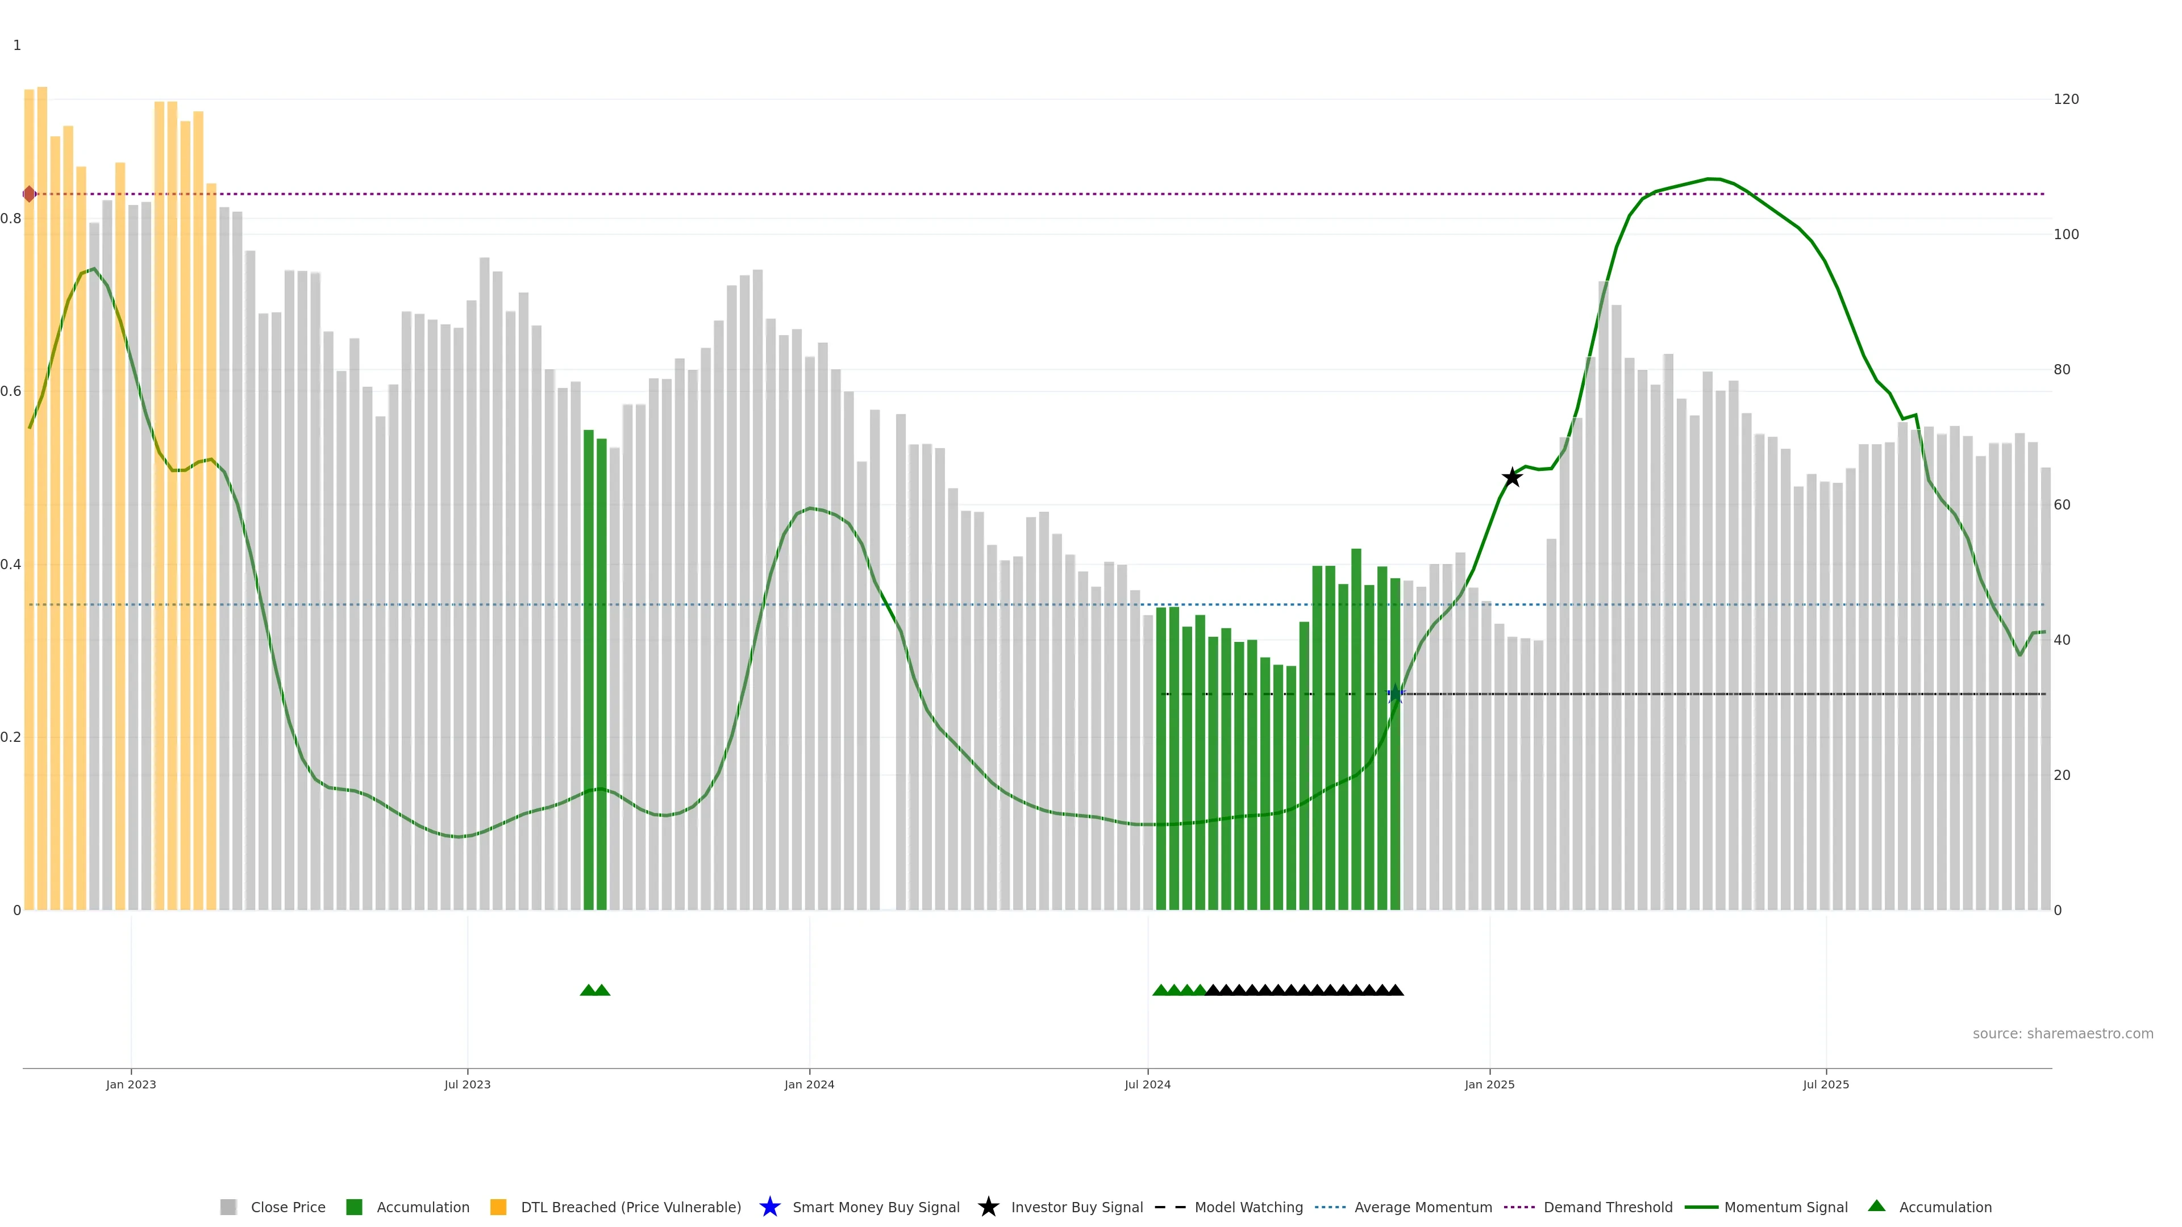Click the green Accumulation color swatch in legend
Image resolution: width=2182 pixels, height=1227 pixels.
[354, 1207]
